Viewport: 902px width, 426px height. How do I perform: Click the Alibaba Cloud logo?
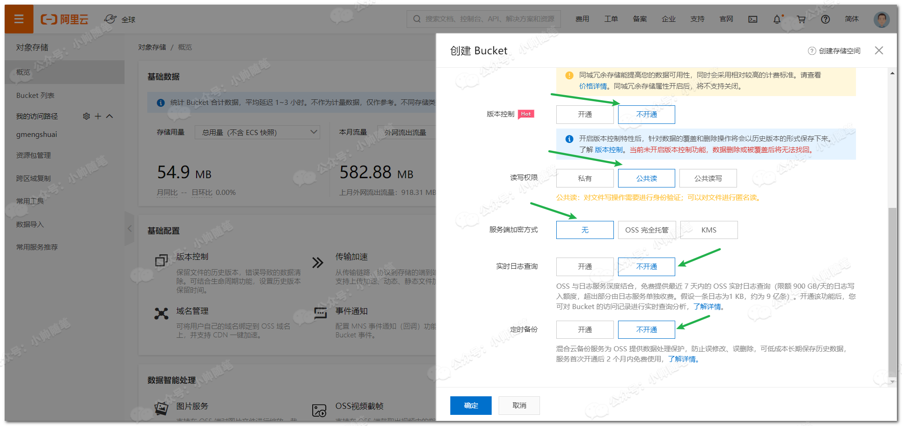65,19
